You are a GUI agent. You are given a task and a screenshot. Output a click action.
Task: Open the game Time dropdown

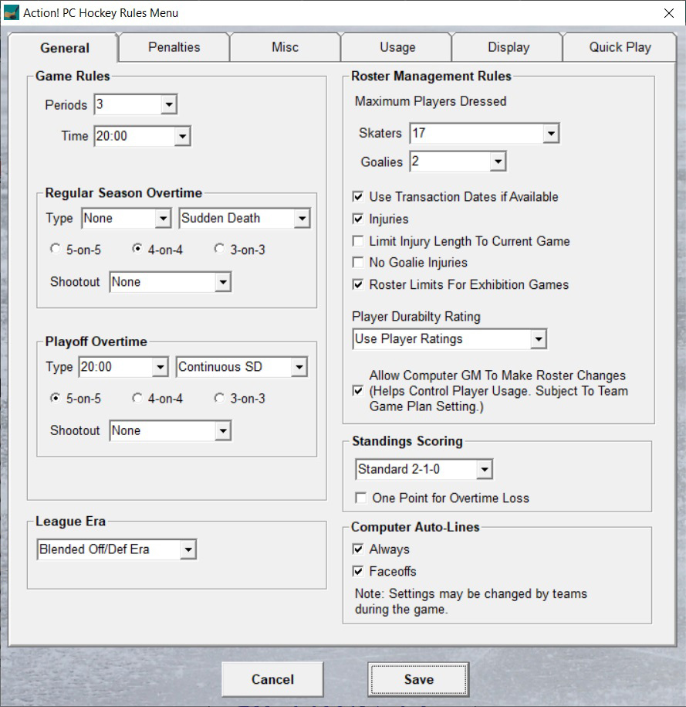[181, 136]
